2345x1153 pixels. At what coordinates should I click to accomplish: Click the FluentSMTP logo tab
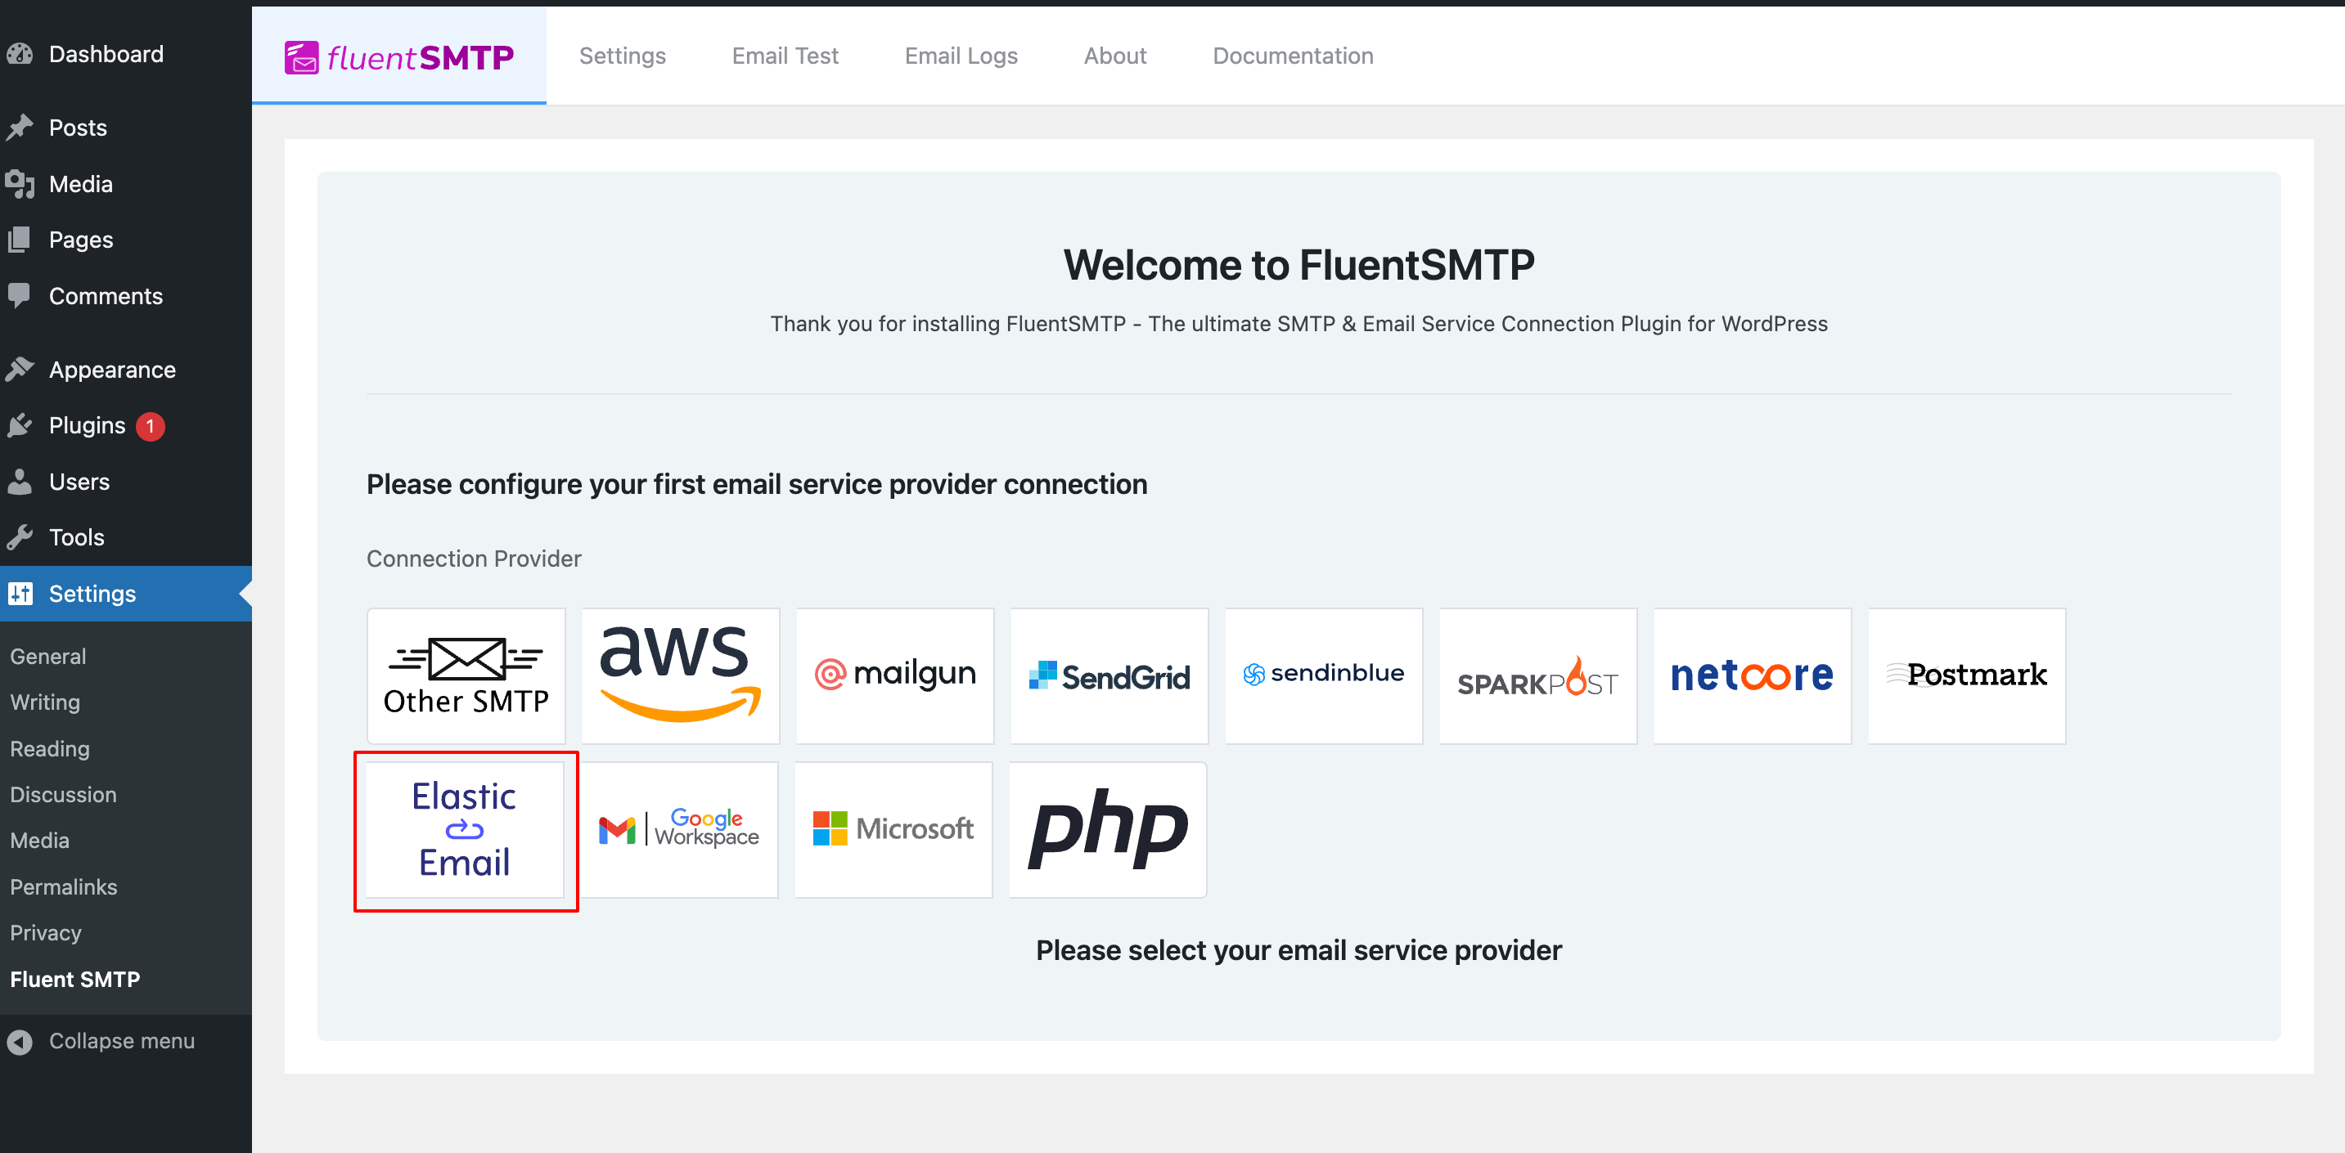(398, 56)
